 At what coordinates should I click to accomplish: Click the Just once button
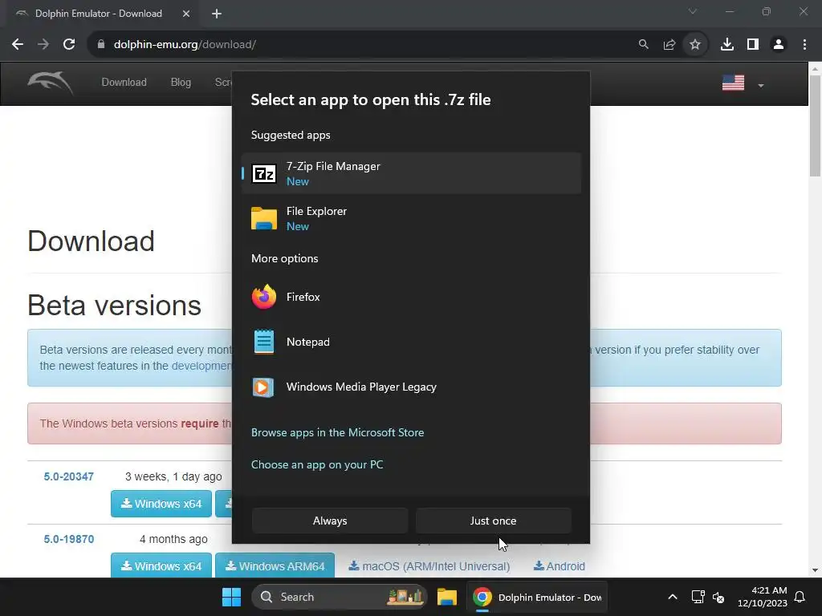point(494,521)
